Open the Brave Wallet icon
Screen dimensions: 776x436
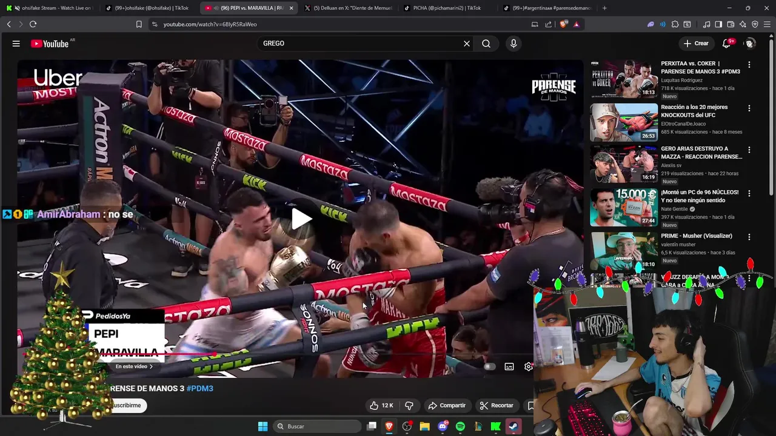click(731, 24)
